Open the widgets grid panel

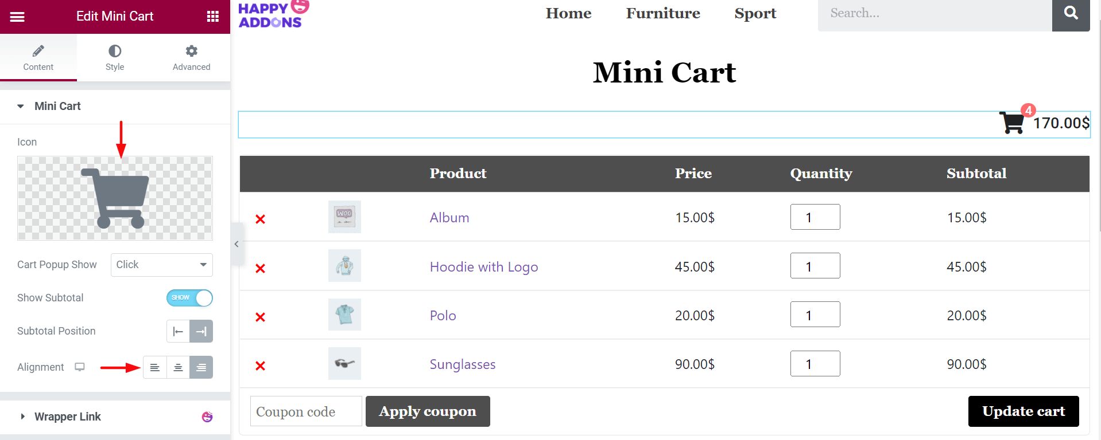[213, 17]
